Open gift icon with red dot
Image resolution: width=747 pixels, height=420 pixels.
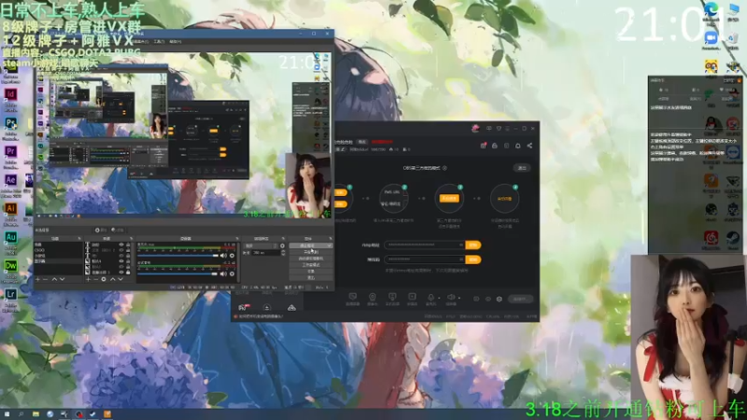point(483,146)
